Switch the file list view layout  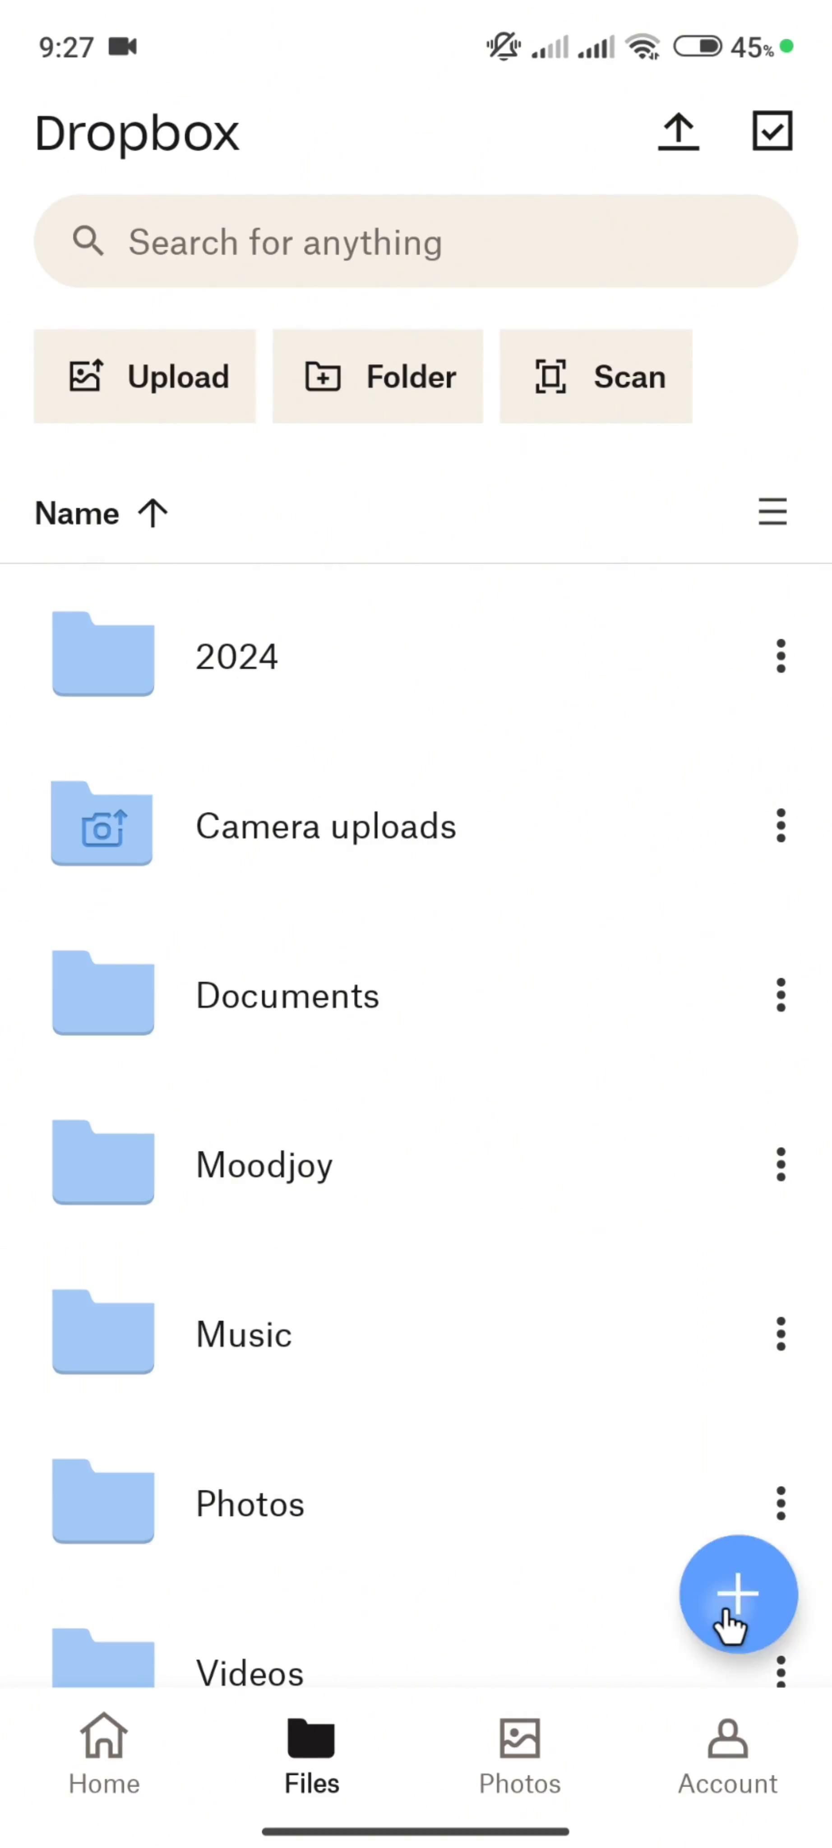[772, 512]
